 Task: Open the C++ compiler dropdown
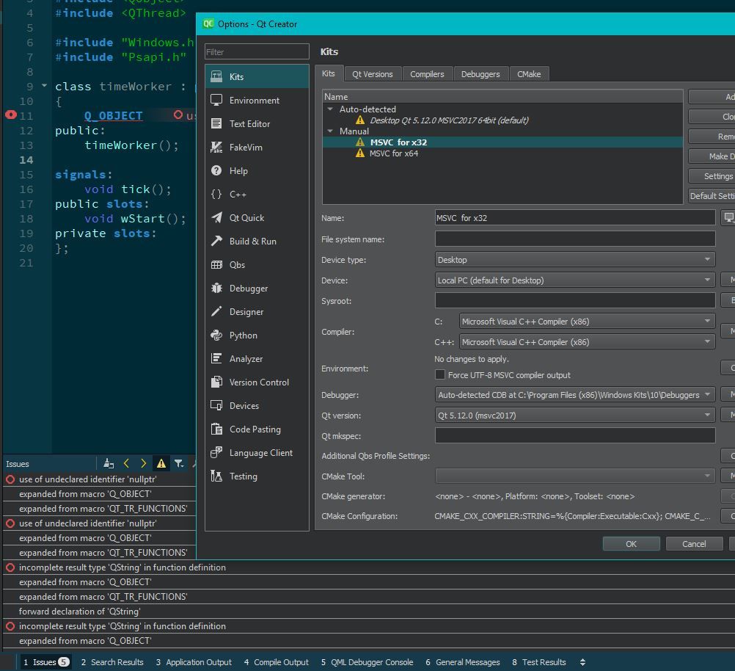[x=588, y=342]
